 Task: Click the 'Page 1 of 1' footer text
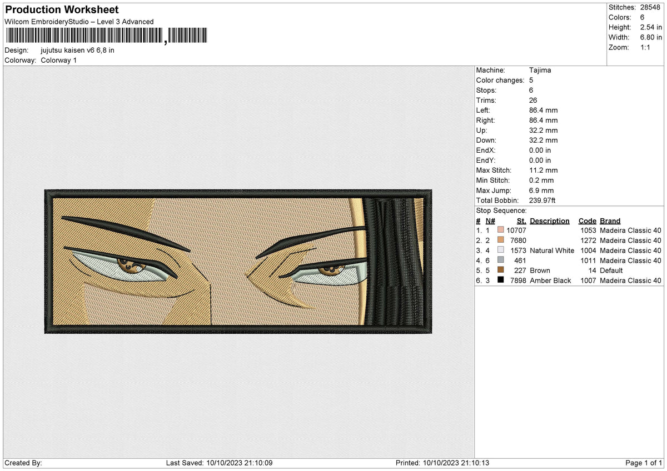point(644,463)
